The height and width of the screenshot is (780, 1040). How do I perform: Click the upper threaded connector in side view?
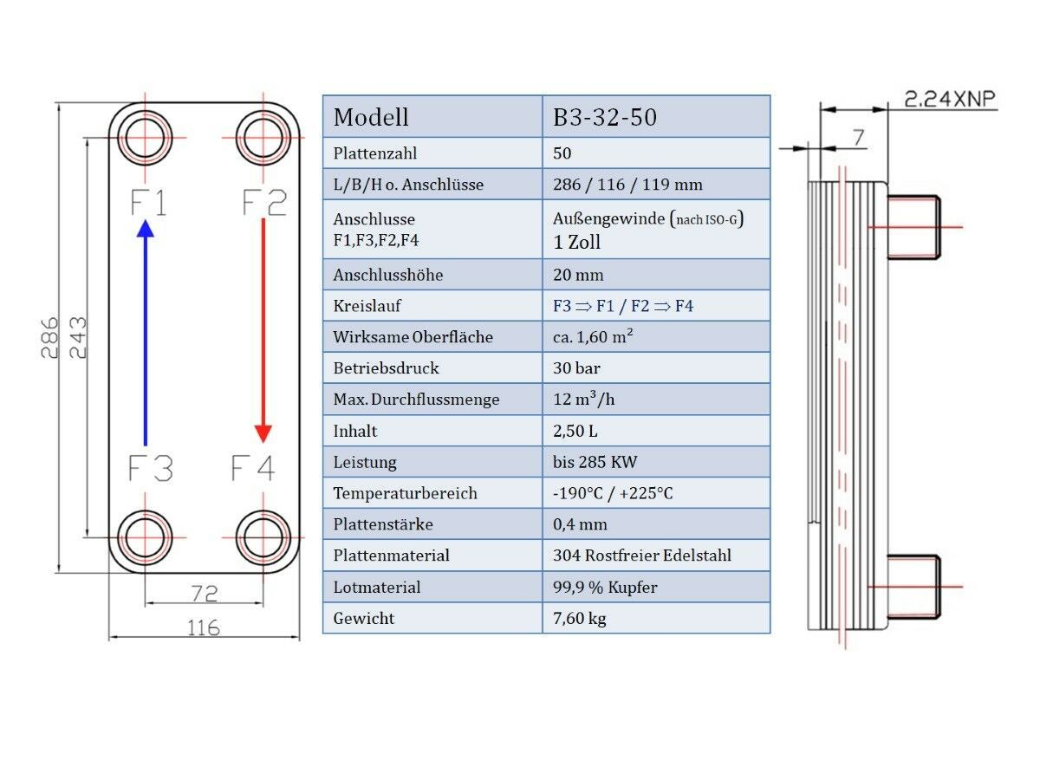[913, 227]
